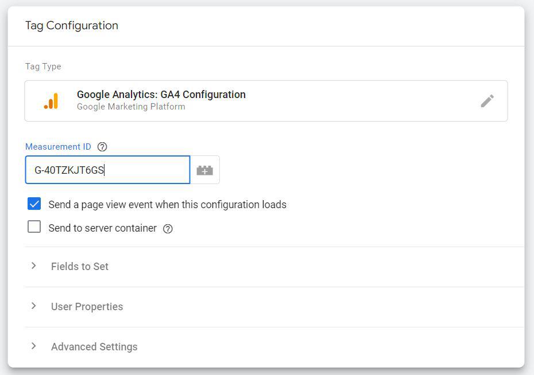Image resolution: width=534 pixels, height=375 pixels.
Task: Open help for Send to server container
Action: [167, 228]
